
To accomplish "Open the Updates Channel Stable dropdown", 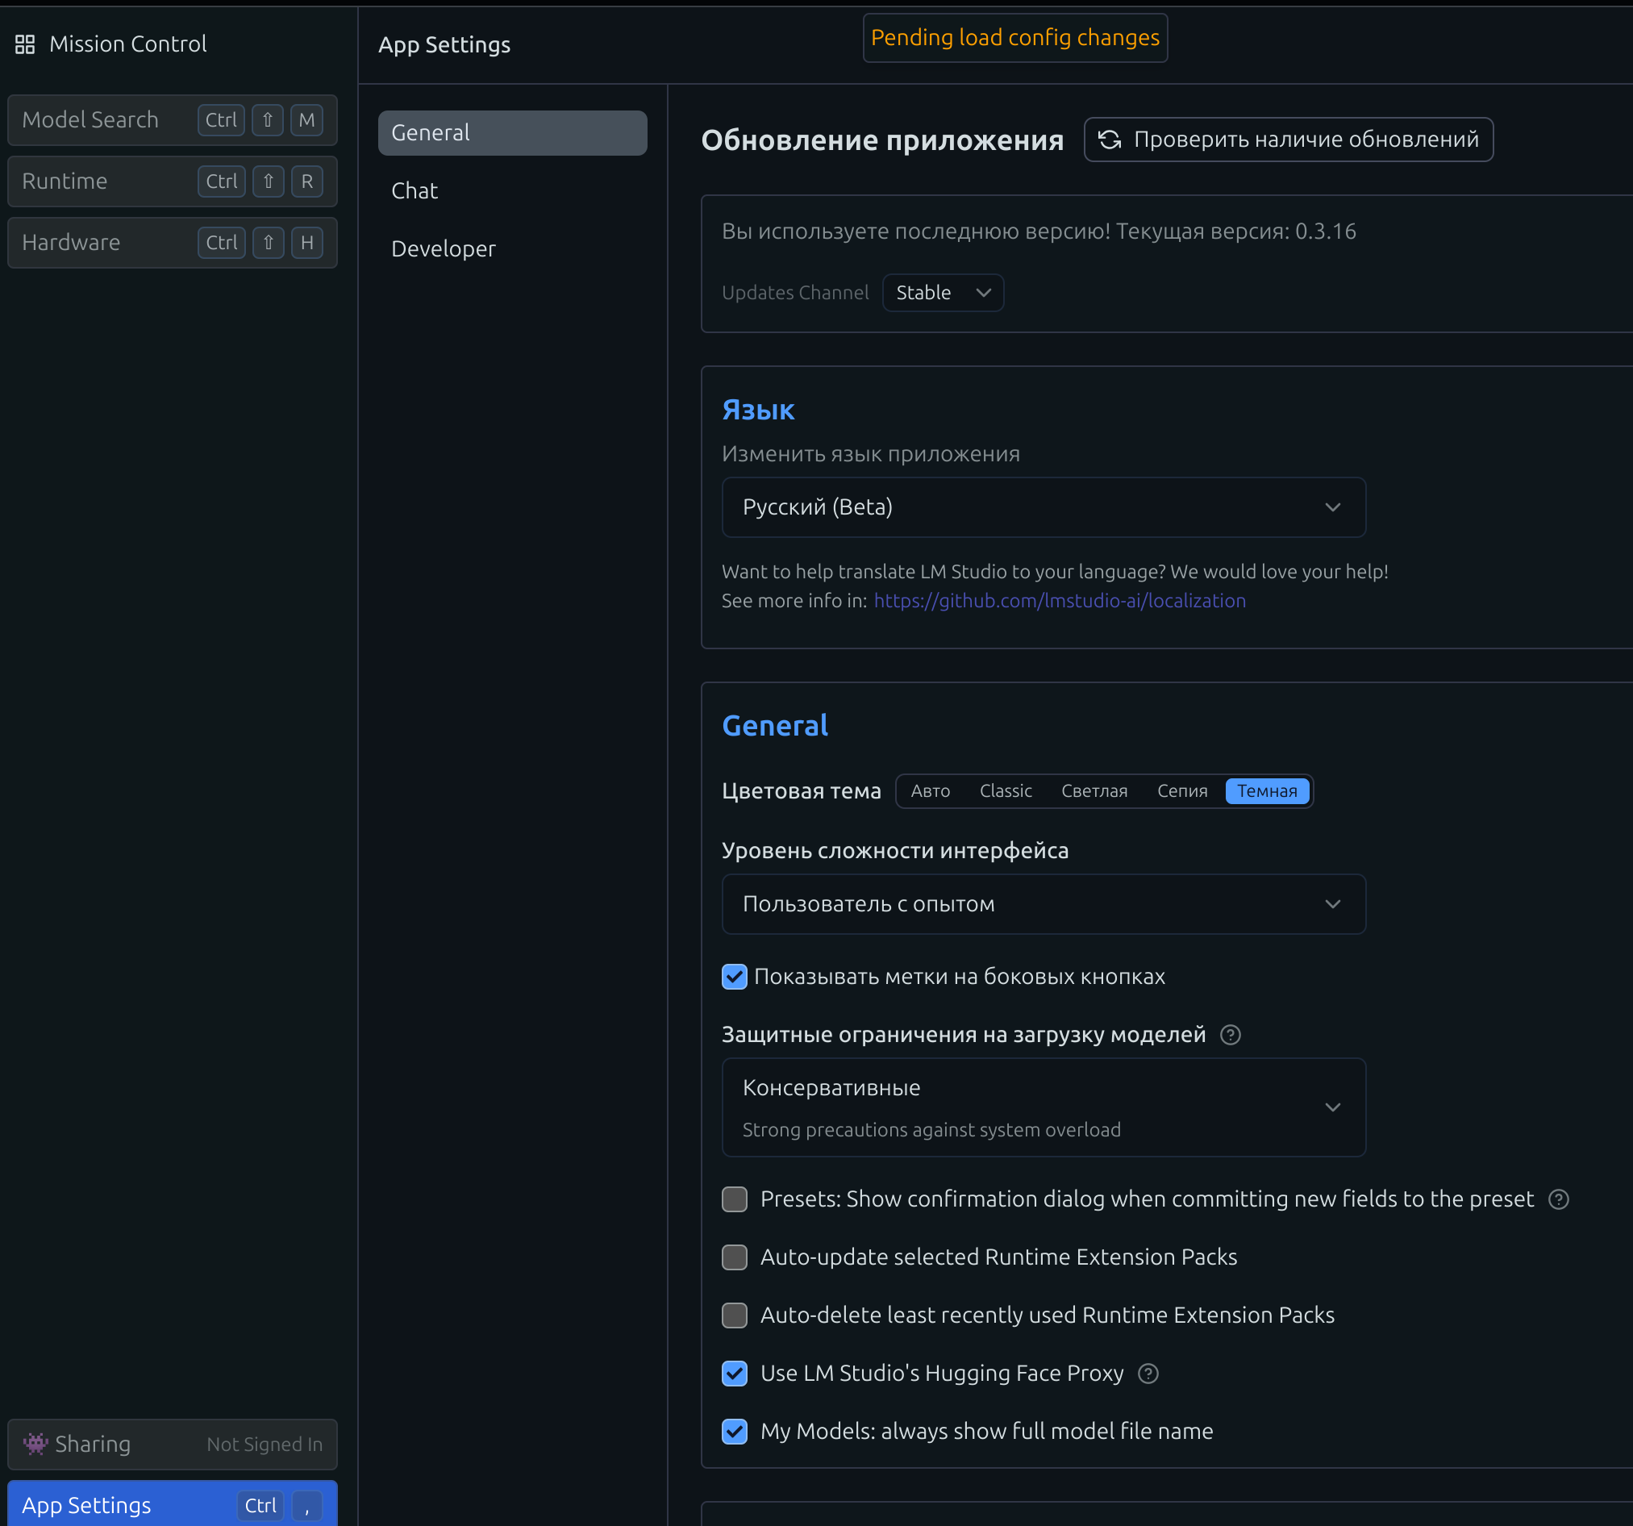I will pos(942,293).
